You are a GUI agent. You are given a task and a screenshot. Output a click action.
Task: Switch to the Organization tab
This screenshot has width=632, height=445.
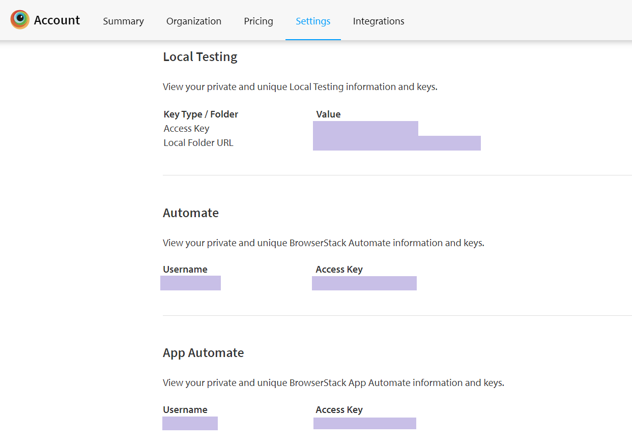194,21
